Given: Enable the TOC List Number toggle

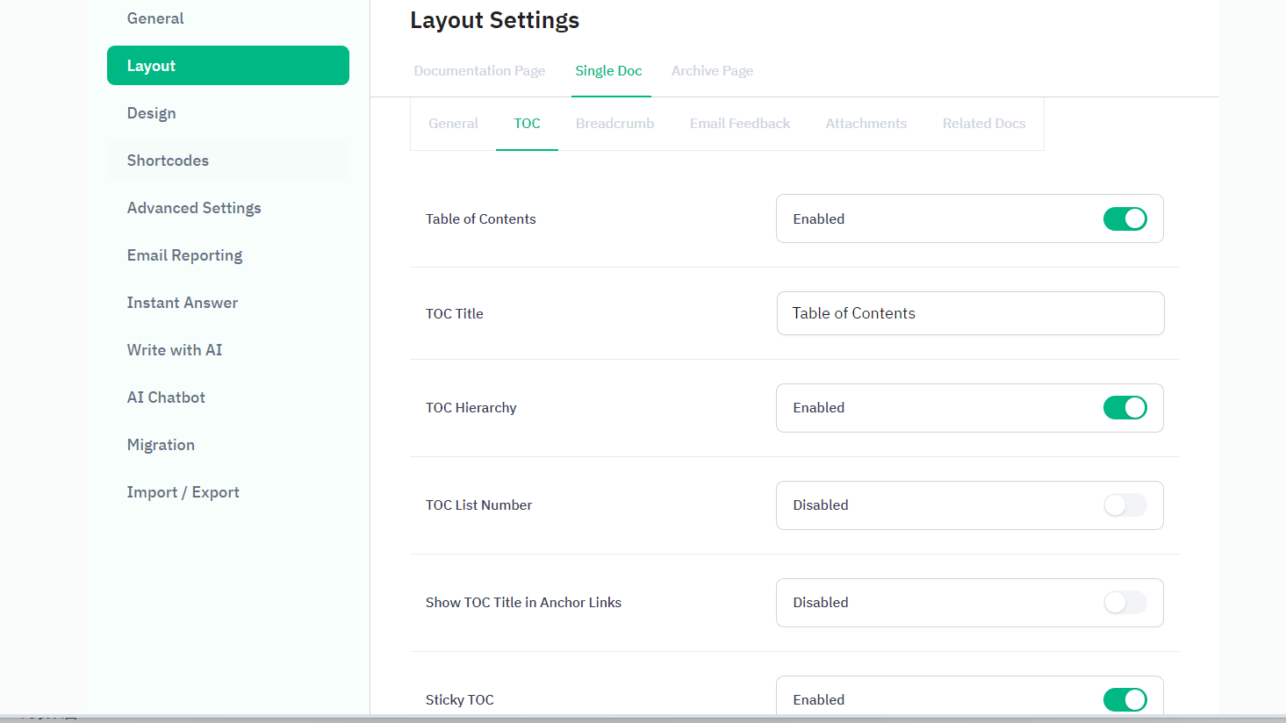Looking at the screenshot, I should (x=1124, y=505).
